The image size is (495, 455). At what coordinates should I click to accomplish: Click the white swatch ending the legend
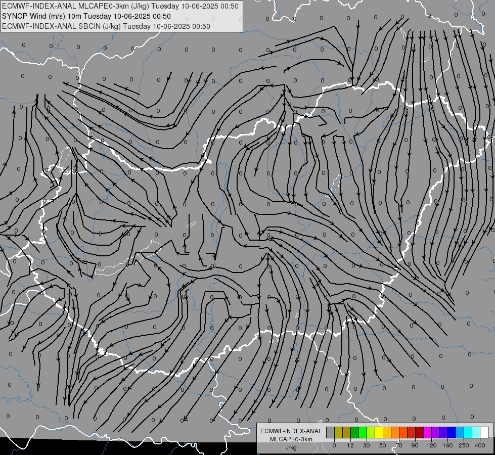click(484, 433)
